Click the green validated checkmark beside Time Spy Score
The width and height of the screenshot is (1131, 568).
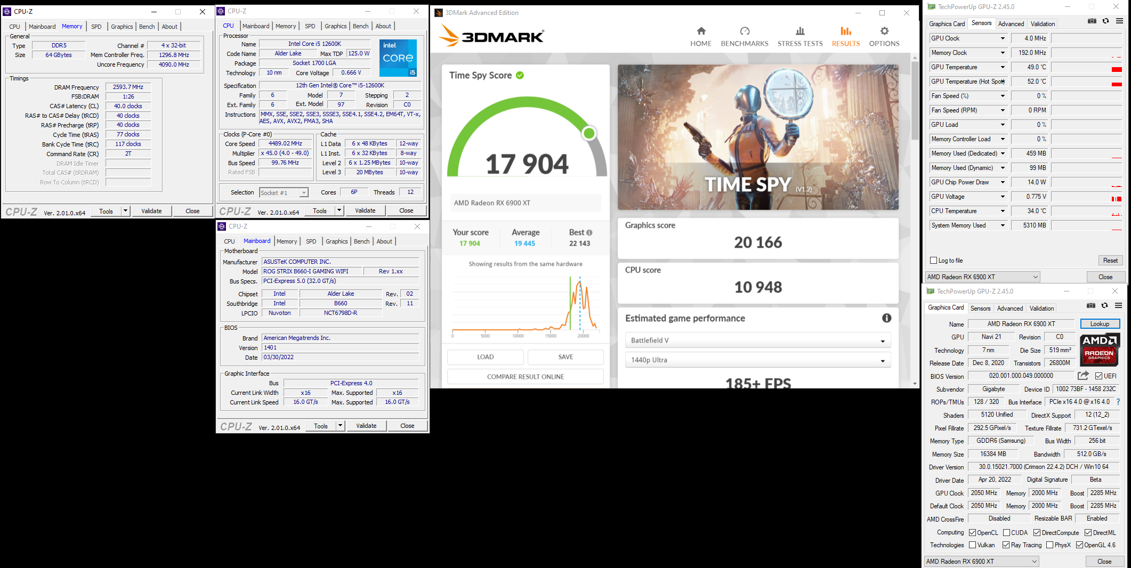(x=520, y=76)
